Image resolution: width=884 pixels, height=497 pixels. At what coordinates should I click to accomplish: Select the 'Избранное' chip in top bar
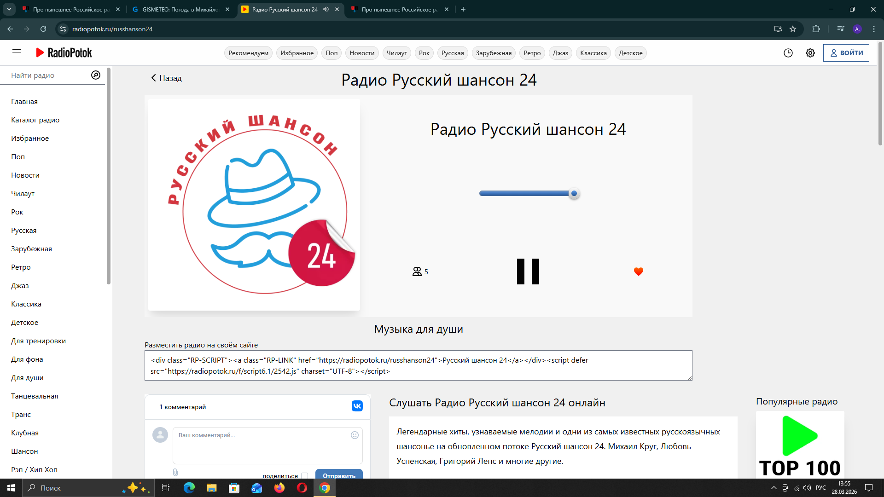point(297,53)
